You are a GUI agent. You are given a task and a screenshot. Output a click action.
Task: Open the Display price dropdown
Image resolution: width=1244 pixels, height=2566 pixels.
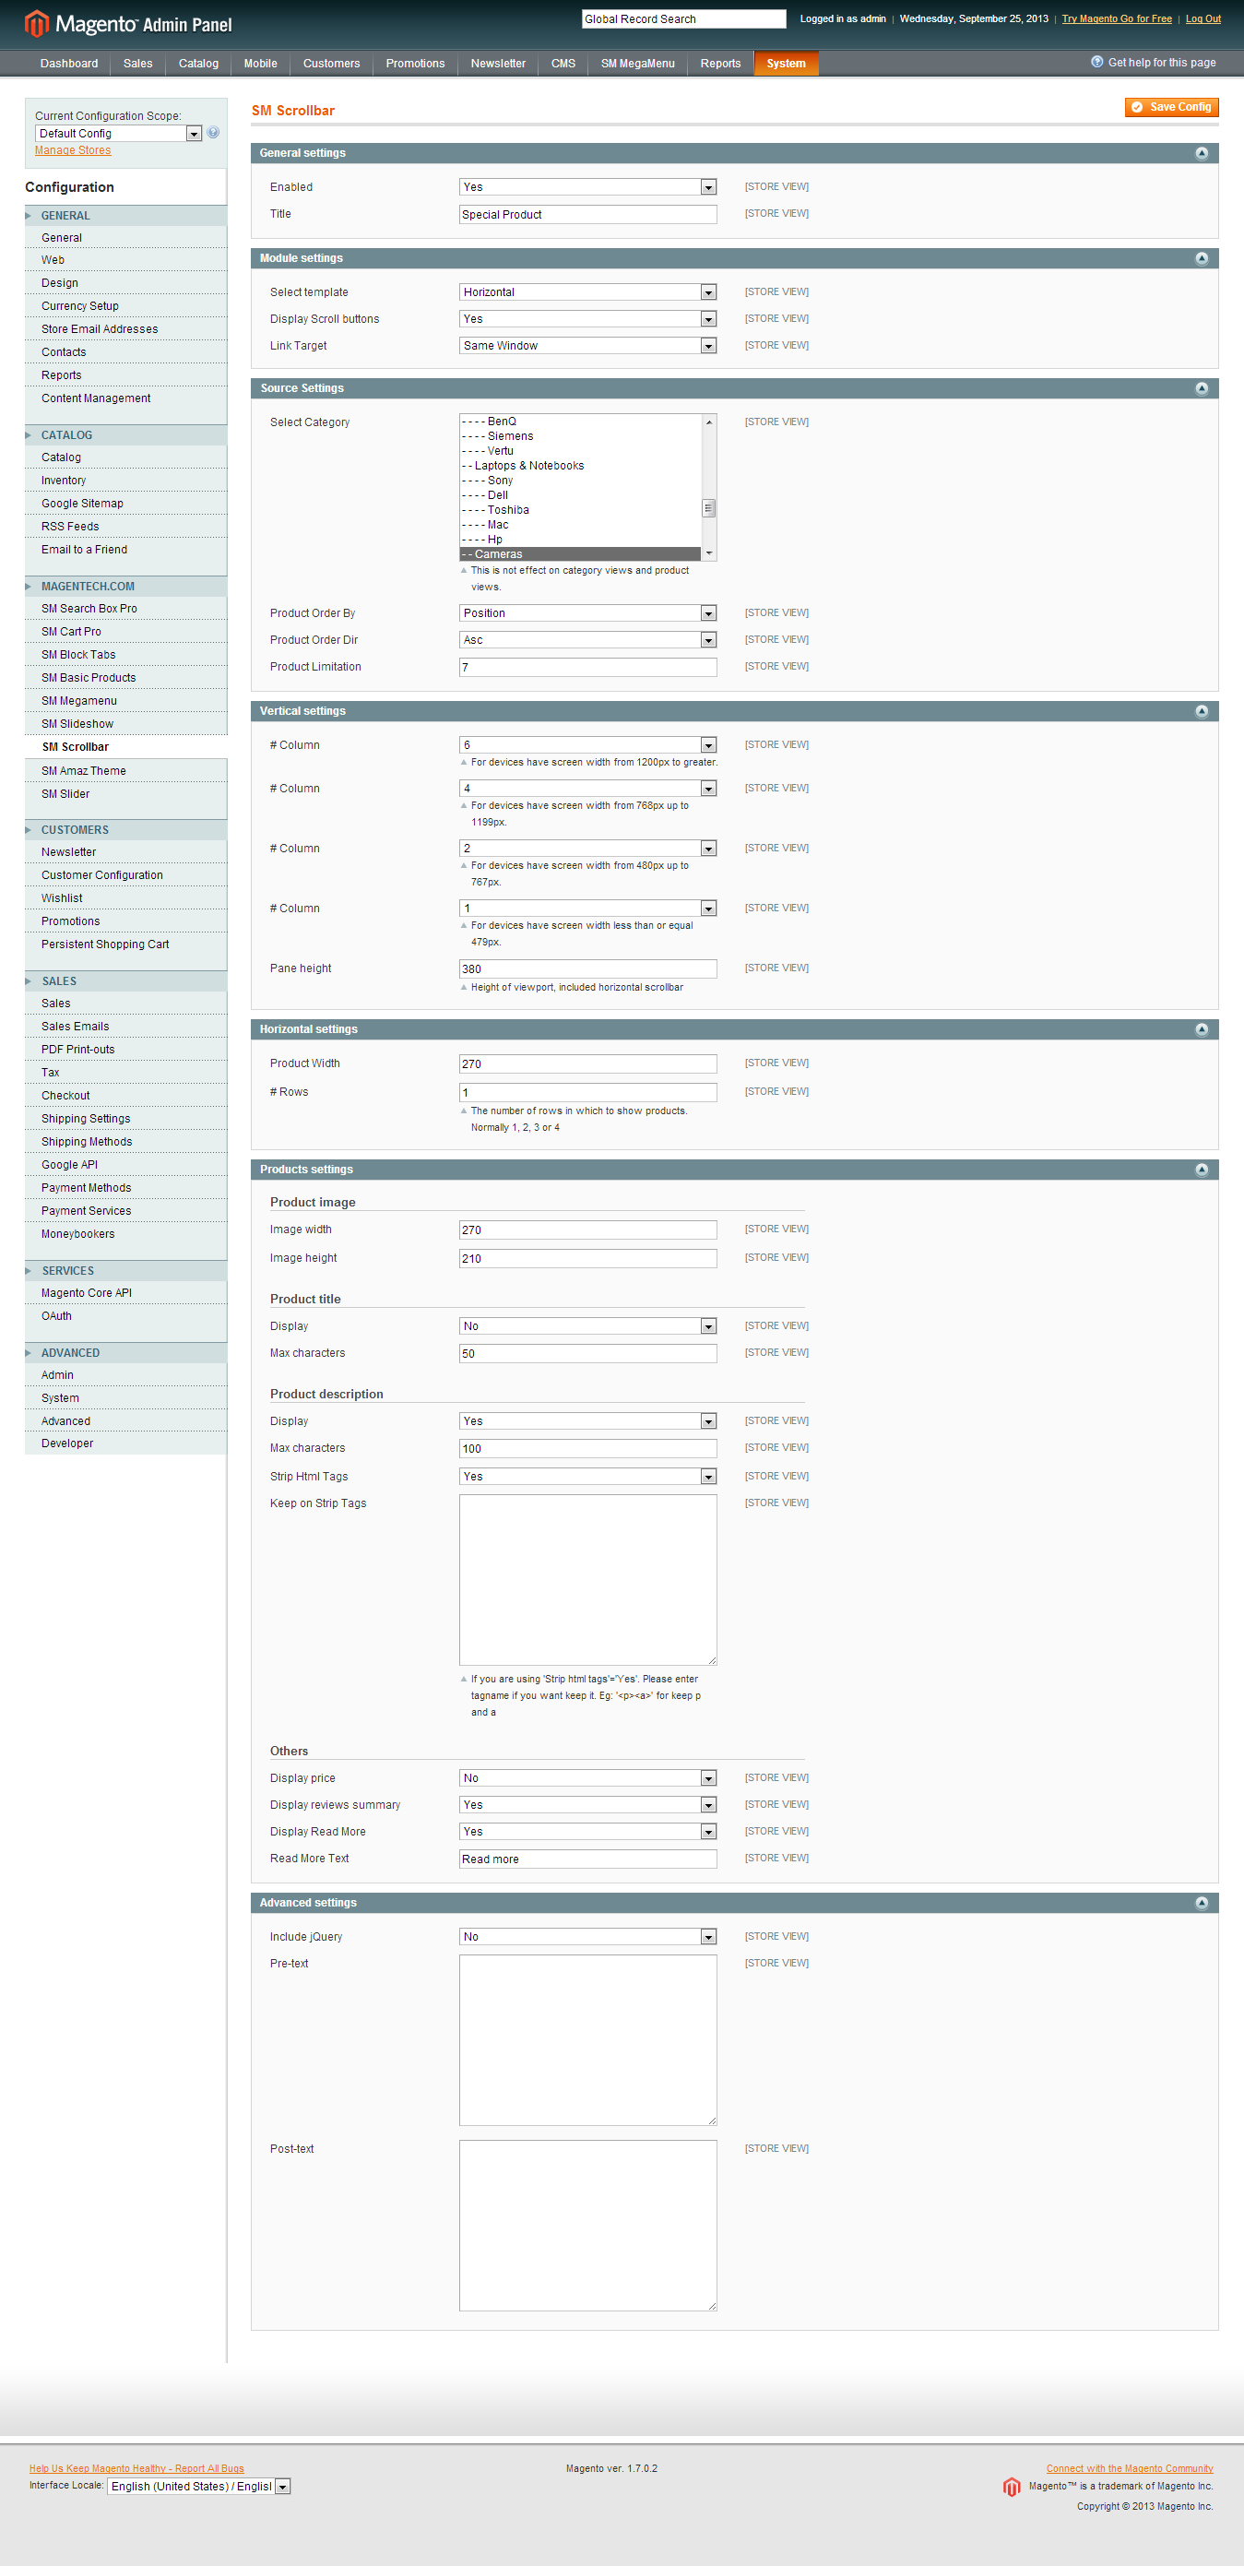click(x=587, y=1778)
